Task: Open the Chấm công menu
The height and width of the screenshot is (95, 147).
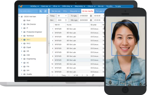Action: tap(67, 6)
